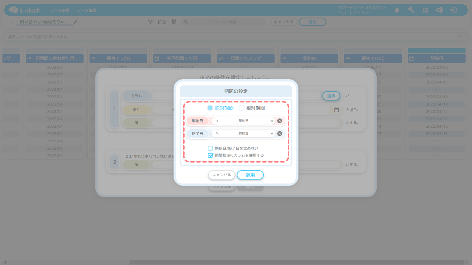This screenshot has width=472, height=265.
Task: Open the calendar icon in 条件 row
Action: click(336, 110)
